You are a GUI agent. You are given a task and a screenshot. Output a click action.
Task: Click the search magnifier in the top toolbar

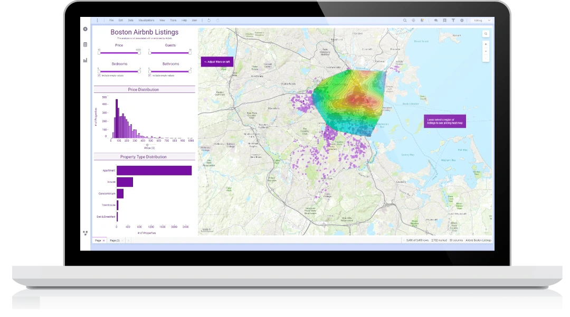pos(405,21)
